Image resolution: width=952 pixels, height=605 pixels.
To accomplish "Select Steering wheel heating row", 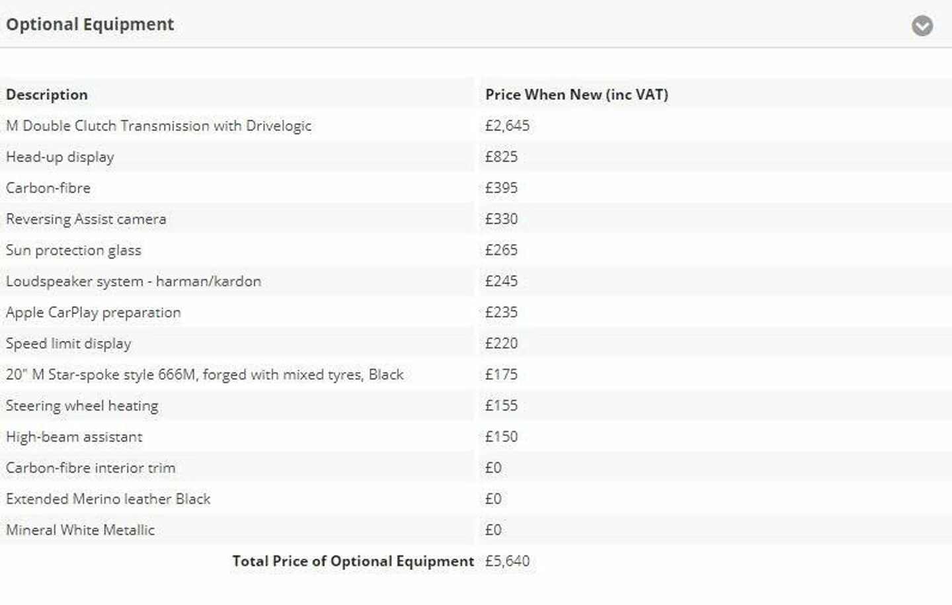I will [476, 405].
